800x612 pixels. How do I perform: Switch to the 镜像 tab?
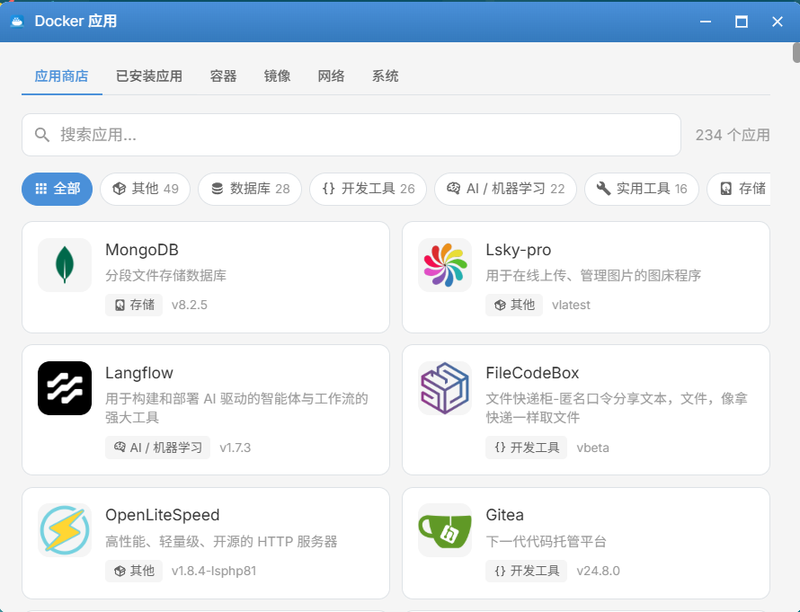point(277,76)
